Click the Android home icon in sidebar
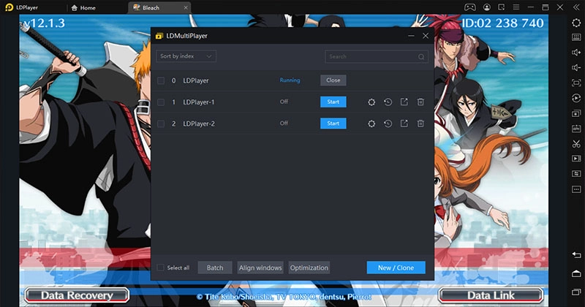The image size is (585, 307). [576, 273]
